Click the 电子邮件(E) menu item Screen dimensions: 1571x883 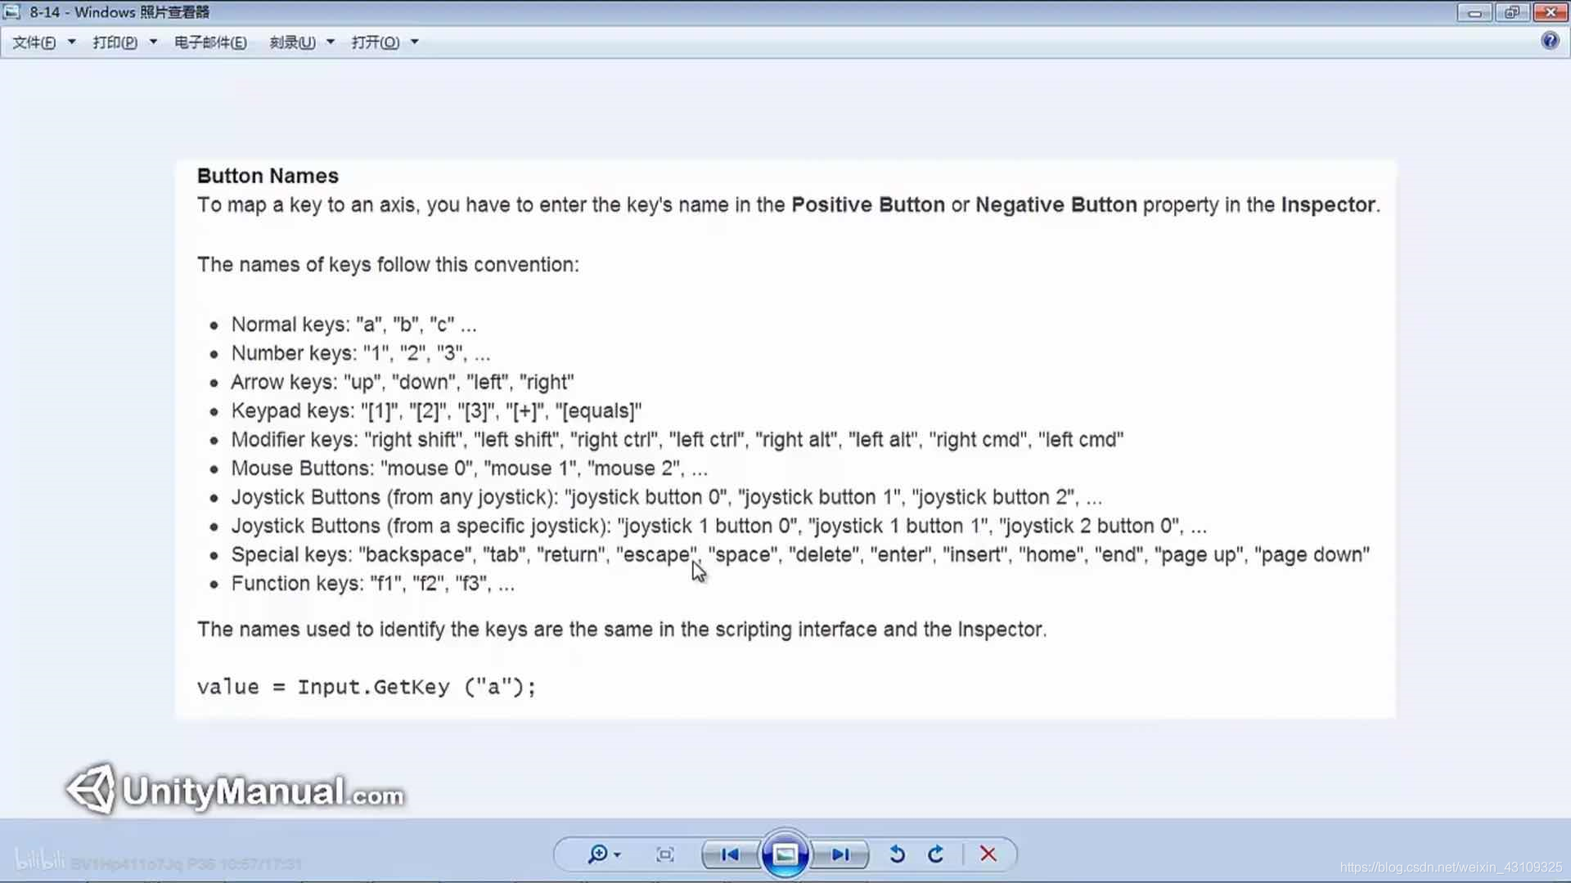(210, 43)
